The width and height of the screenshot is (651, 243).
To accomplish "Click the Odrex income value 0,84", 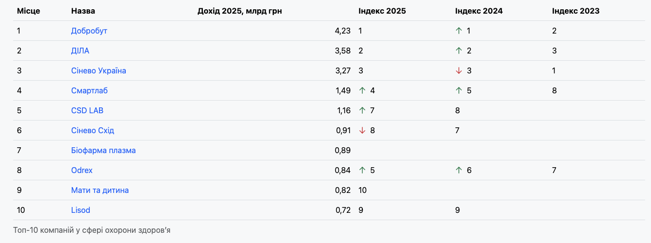I will click(x=343, y=170).
